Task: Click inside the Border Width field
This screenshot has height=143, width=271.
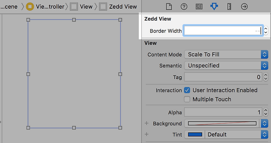Action: (x=223, y=31)
